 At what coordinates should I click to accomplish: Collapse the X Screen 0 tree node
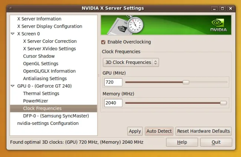click(13, 34)
